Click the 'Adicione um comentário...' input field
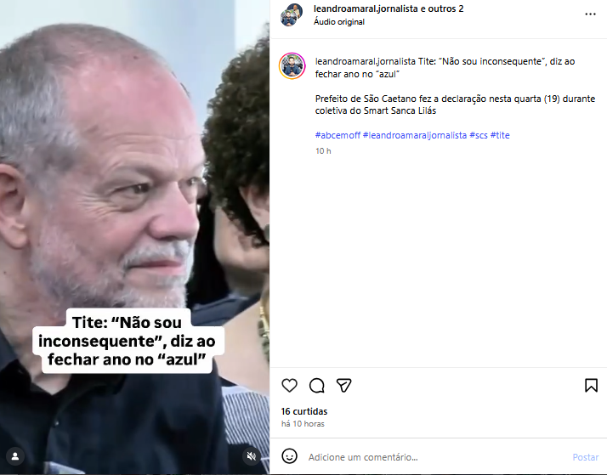The image size is (607, 475). [x=435, y=457]
